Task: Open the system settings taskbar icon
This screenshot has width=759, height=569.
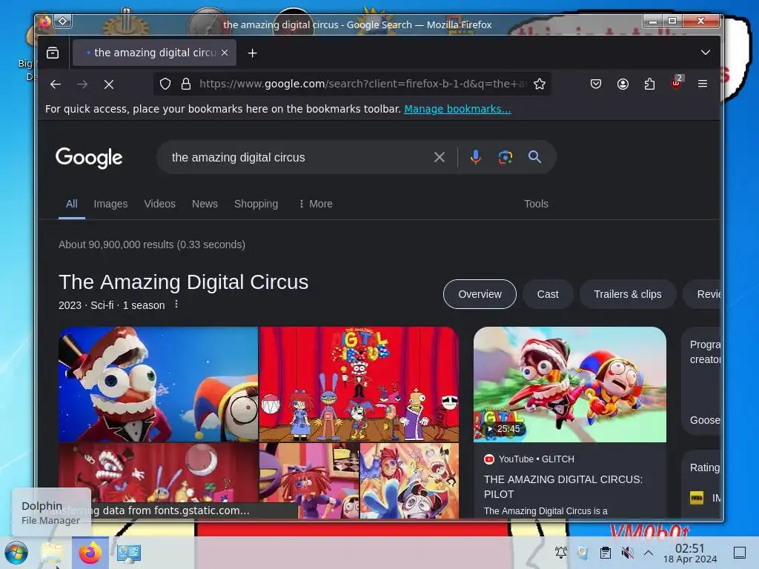Action: (129, 553)
